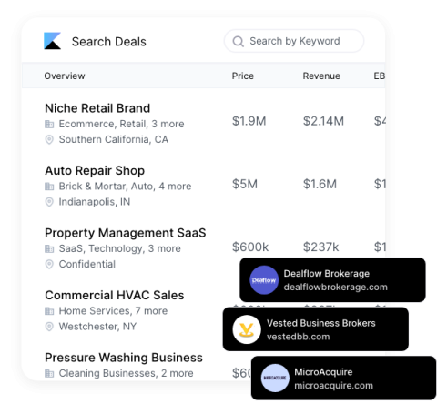Click the MicroAcquire round logo
The height and width of the screenshot is (404, 437).
[275, 378]
